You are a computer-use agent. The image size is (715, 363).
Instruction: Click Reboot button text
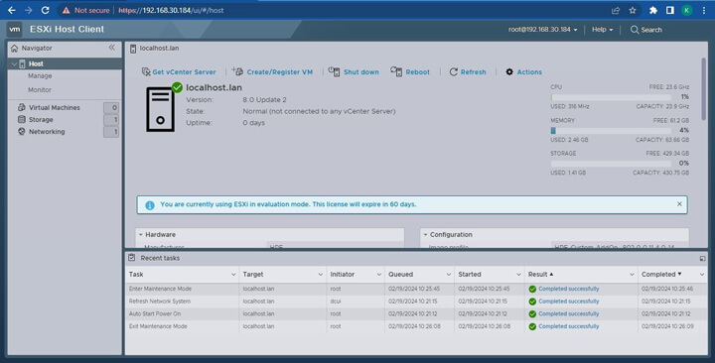coord(418,72)
